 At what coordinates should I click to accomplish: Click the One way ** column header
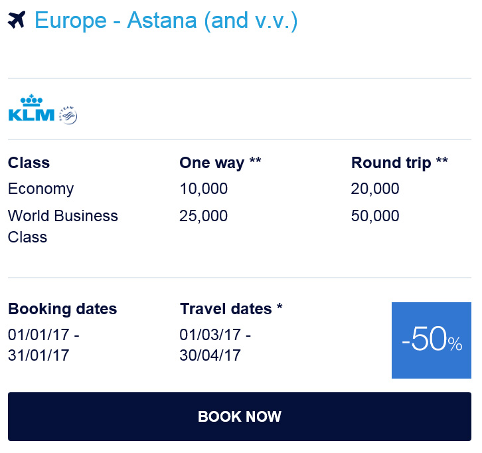click(220, 163)
